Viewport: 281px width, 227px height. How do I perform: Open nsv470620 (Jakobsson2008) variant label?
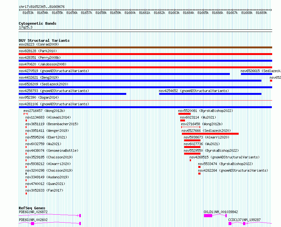tap(43, 64)
